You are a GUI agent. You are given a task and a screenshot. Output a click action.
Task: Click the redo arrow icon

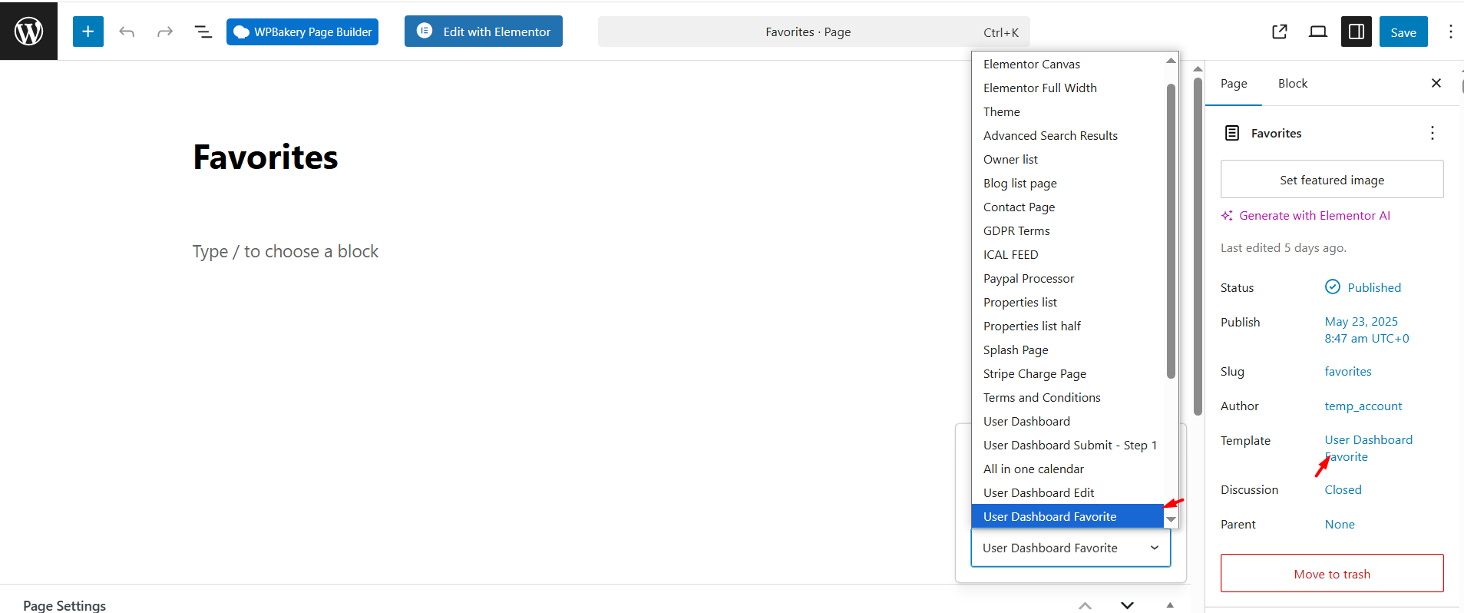coord(164,31)
